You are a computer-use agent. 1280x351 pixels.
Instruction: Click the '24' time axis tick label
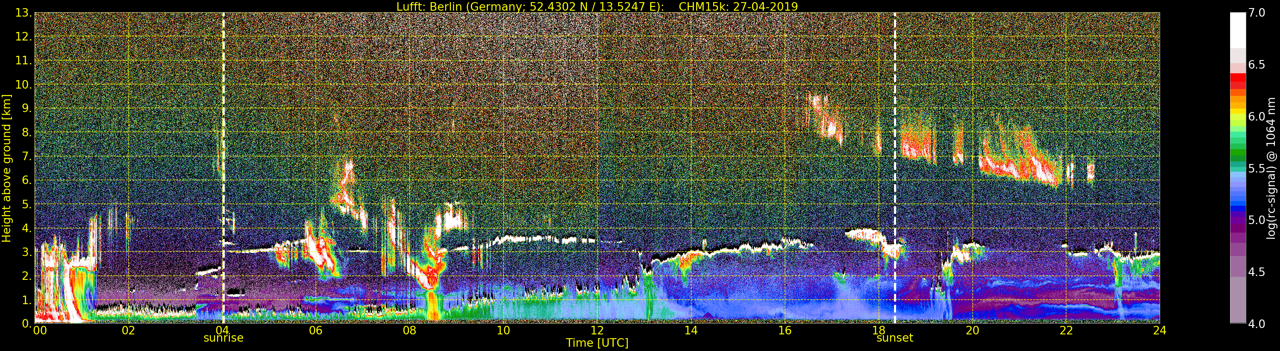(x=1160, y=330)
